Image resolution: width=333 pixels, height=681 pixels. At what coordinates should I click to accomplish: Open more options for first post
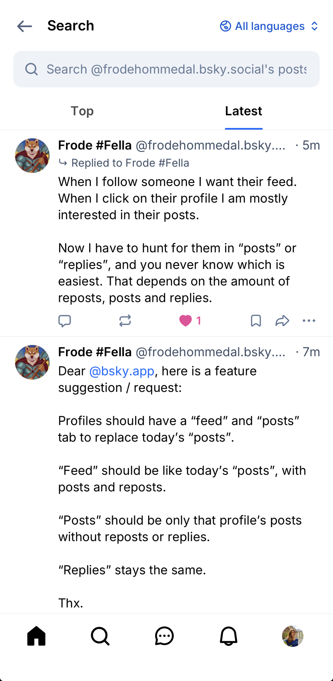pos(309,321)
